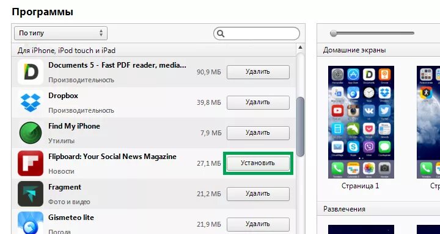Select the Find My iPhone radar icon

(x=31, y=133)
